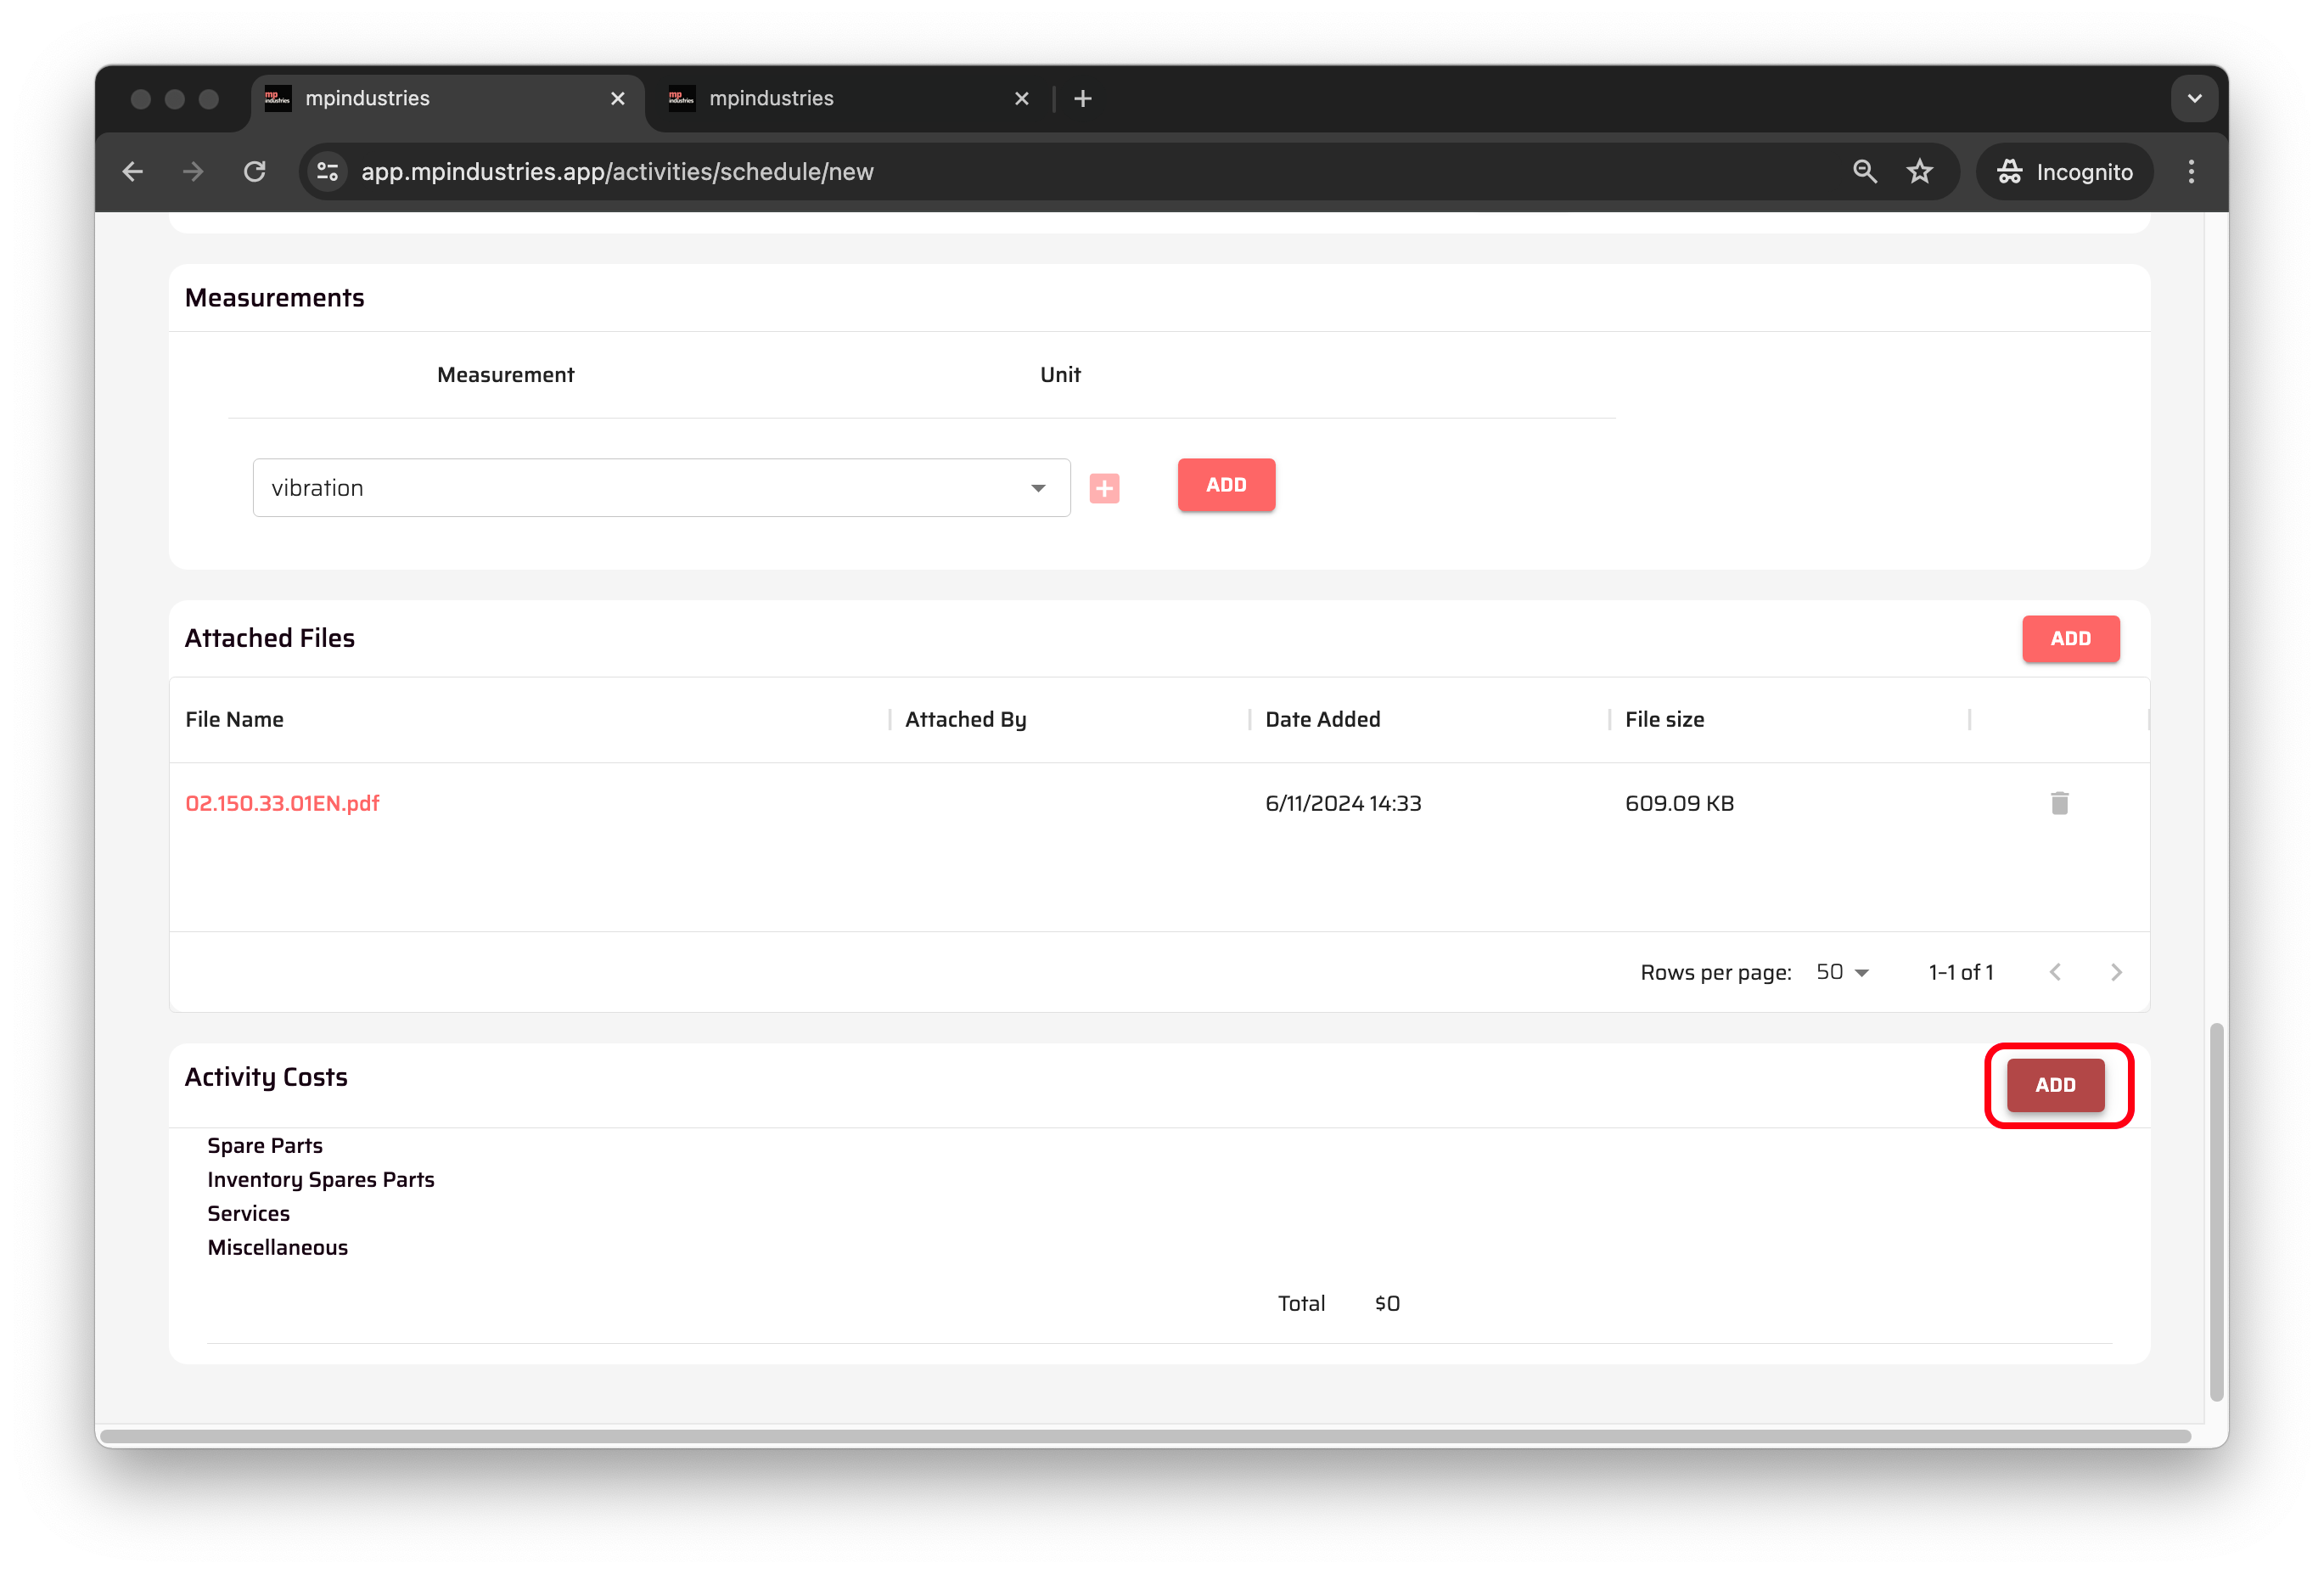Reload the page with refresh icon
Screen dimensions: 2324x1574
point(255,172)
